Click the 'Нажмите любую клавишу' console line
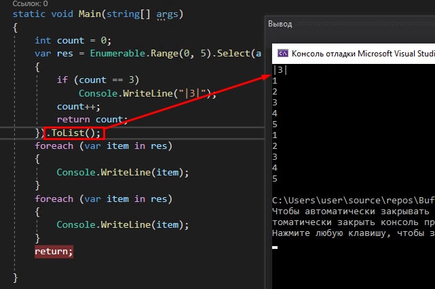 tap(332, 233)
